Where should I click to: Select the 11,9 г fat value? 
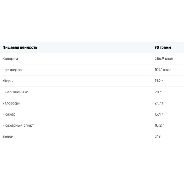point(159,81)
